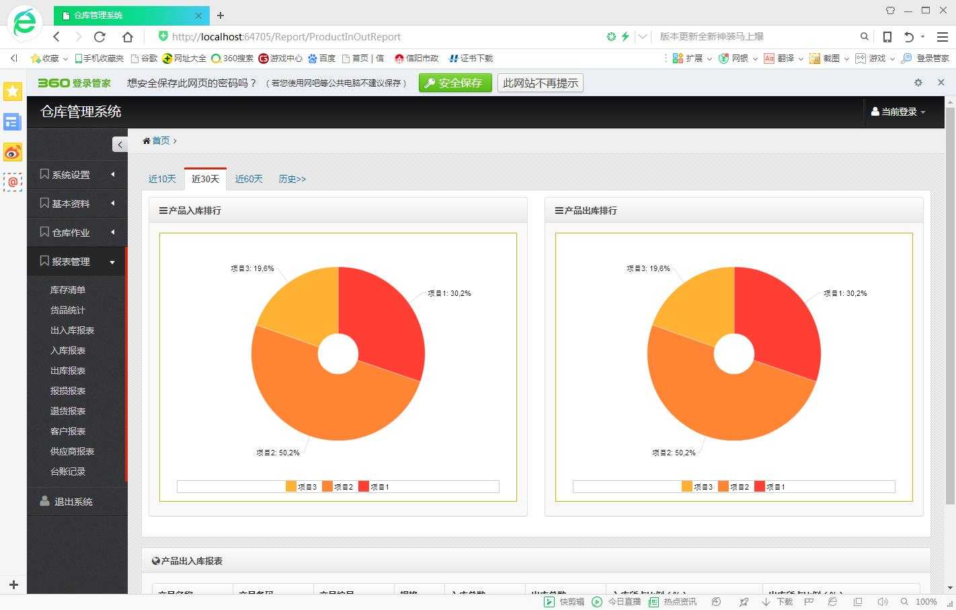Screen dimensions: 956x610
Task: Open the 截图 screenshot dropdown
Action: point(830,59)
